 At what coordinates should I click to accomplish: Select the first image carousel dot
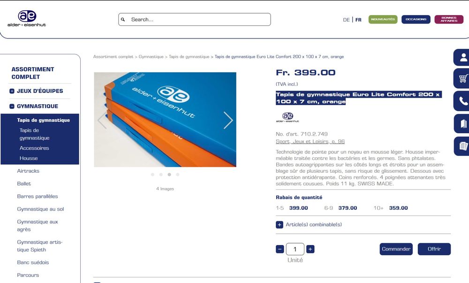[x=152, y=175]
